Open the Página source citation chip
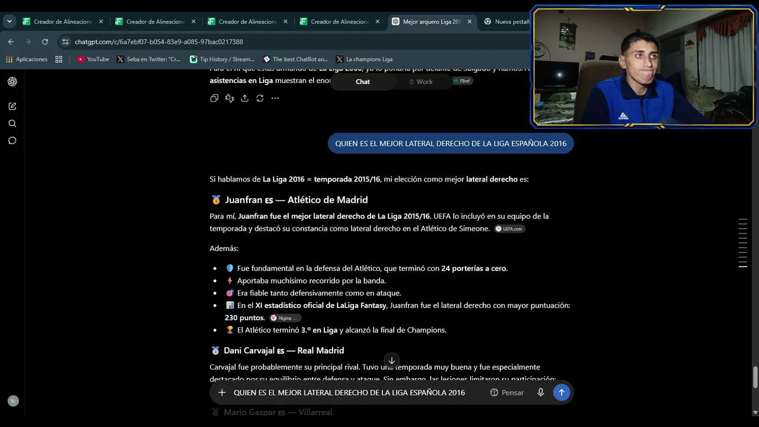Screen dimensions: 759x427 [285, 318]
